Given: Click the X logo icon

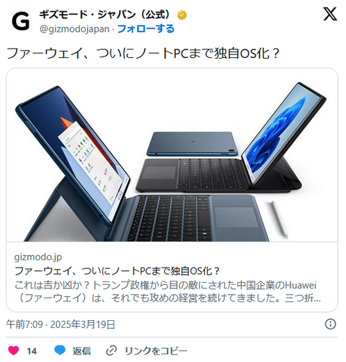Looking at the screenshot, I should point(330,14).
